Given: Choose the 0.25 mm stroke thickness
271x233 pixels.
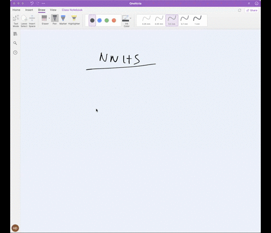Looking at the screenshot, I should point(146,20).
